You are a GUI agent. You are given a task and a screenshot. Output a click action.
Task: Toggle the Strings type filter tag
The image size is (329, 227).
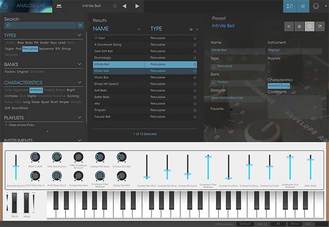tap(66, 49)
